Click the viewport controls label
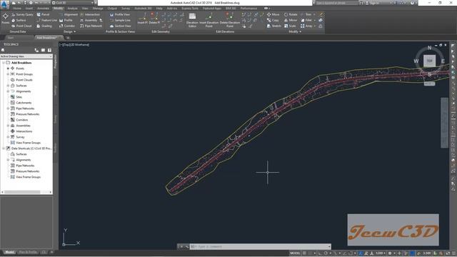The image size is (457, 257). (74, 44)
